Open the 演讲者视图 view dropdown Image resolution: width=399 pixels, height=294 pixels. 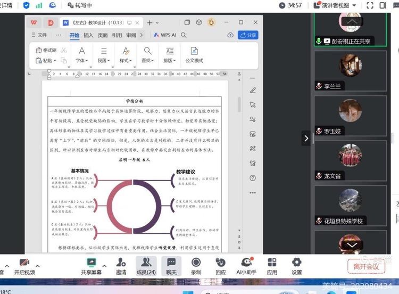(335, 5)
